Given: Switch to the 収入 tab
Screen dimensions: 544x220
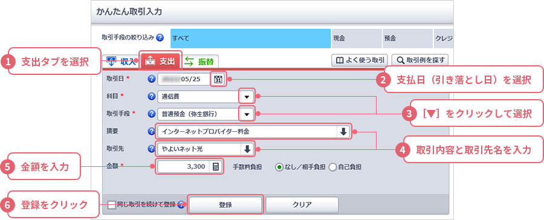Looking at the screenshot, I should pos(121,62).
